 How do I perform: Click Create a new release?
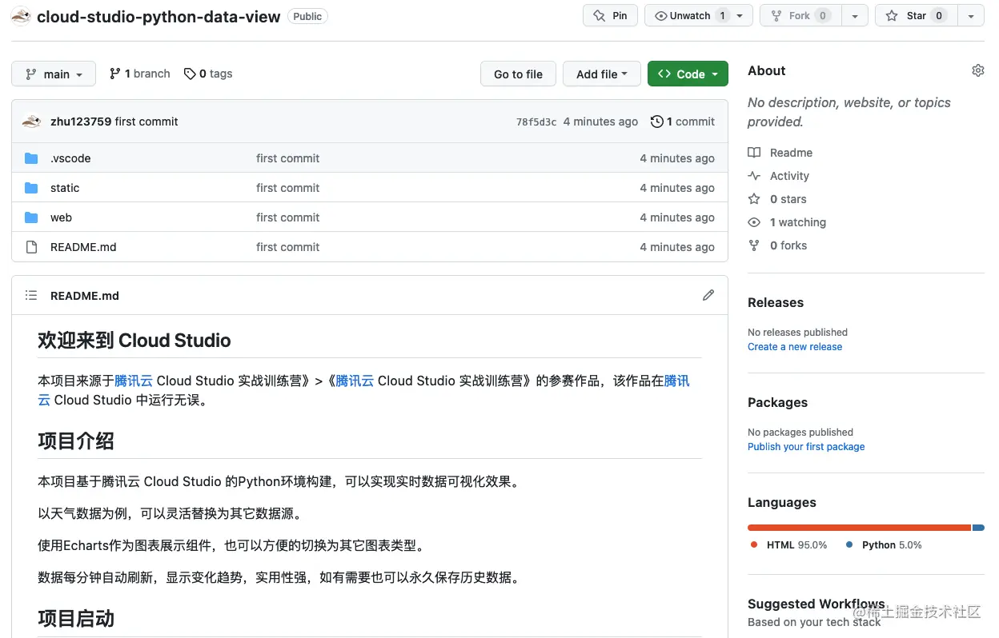pos(795,347)
